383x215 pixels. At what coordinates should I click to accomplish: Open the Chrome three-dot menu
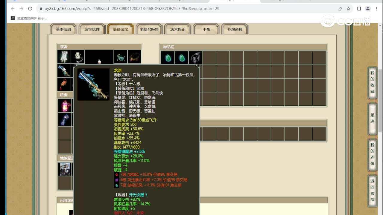click(377, 9)
